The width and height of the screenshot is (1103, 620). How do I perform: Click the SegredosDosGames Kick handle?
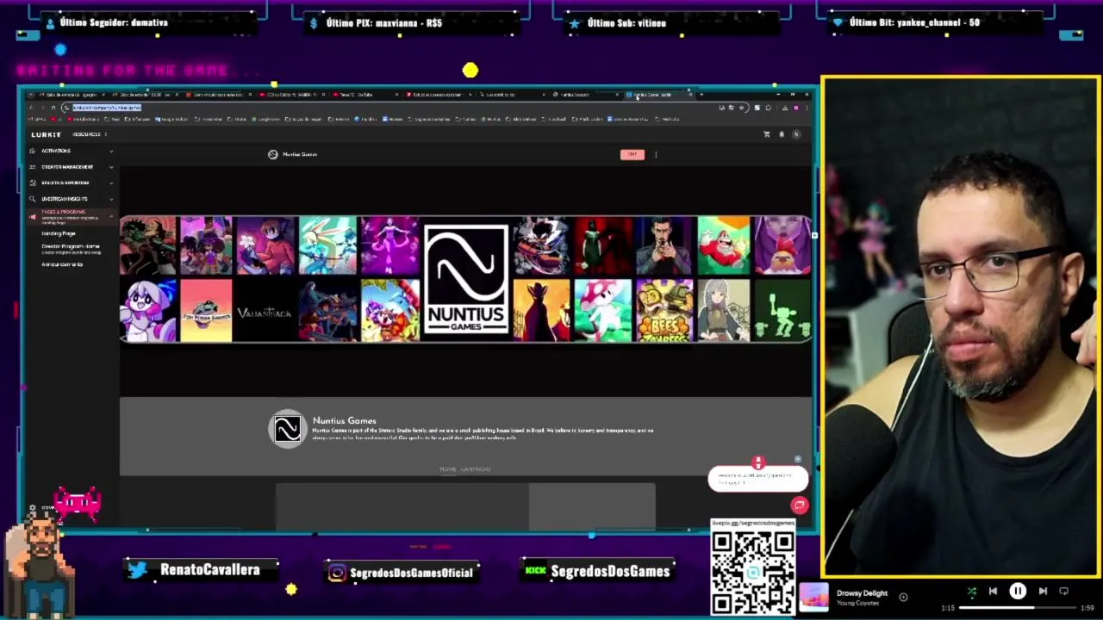tap(610, 571)
